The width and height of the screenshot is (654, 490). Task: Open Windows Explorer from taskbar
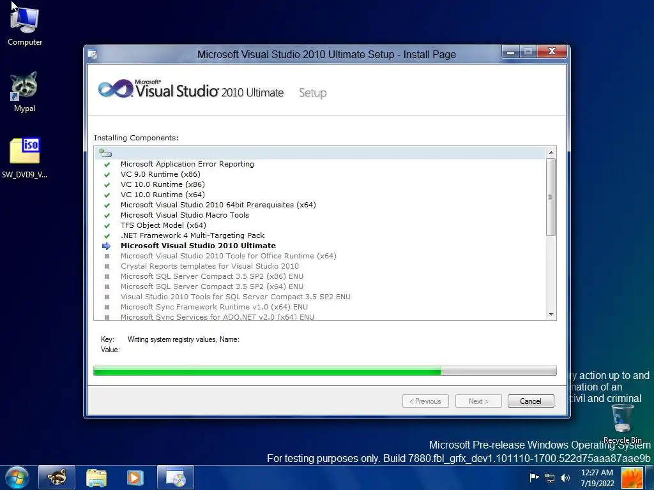pyautogui.click(x=96, y=477)
